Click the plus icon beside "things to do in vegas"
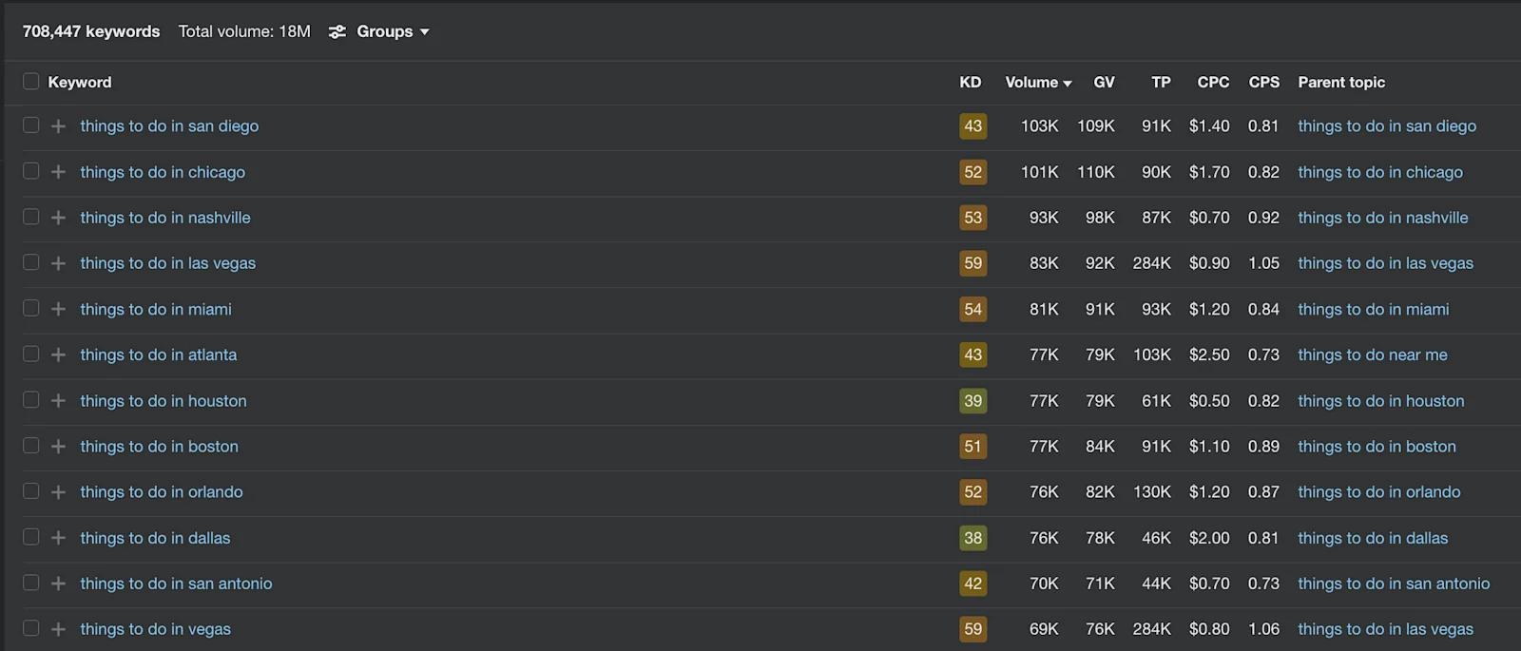The width and height of the screenshot is (1521, 651). coord(57,628)
